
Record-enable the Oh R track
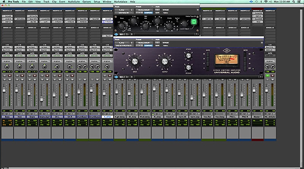pos(72,76)
